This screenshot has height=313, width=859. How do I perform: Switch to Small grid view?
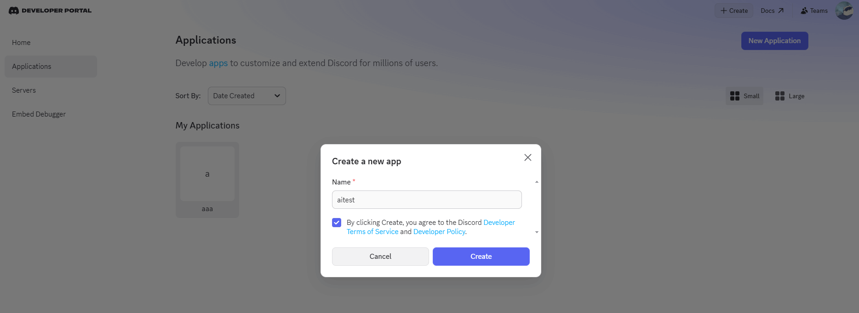[744, 96]
